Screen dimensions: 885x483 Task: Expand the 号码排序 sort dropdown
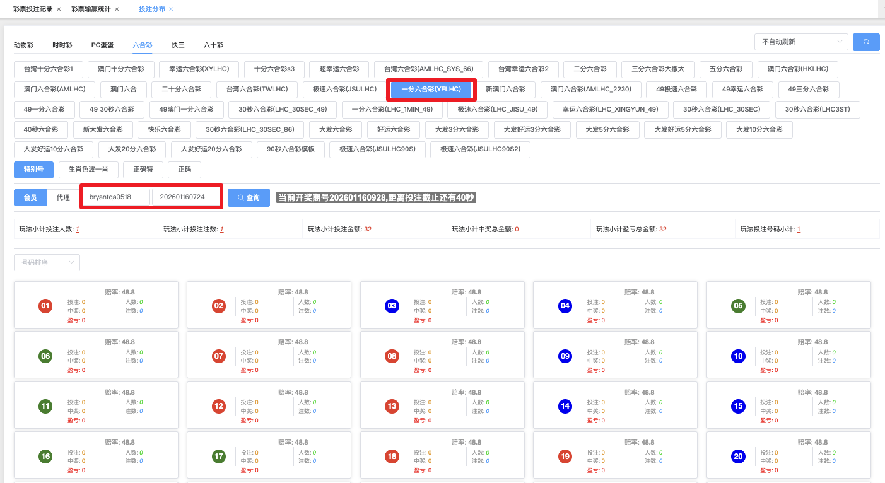point(47,262)
